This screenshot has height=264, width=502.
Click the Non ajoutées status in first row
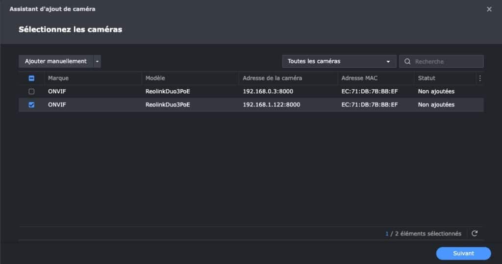436,91
